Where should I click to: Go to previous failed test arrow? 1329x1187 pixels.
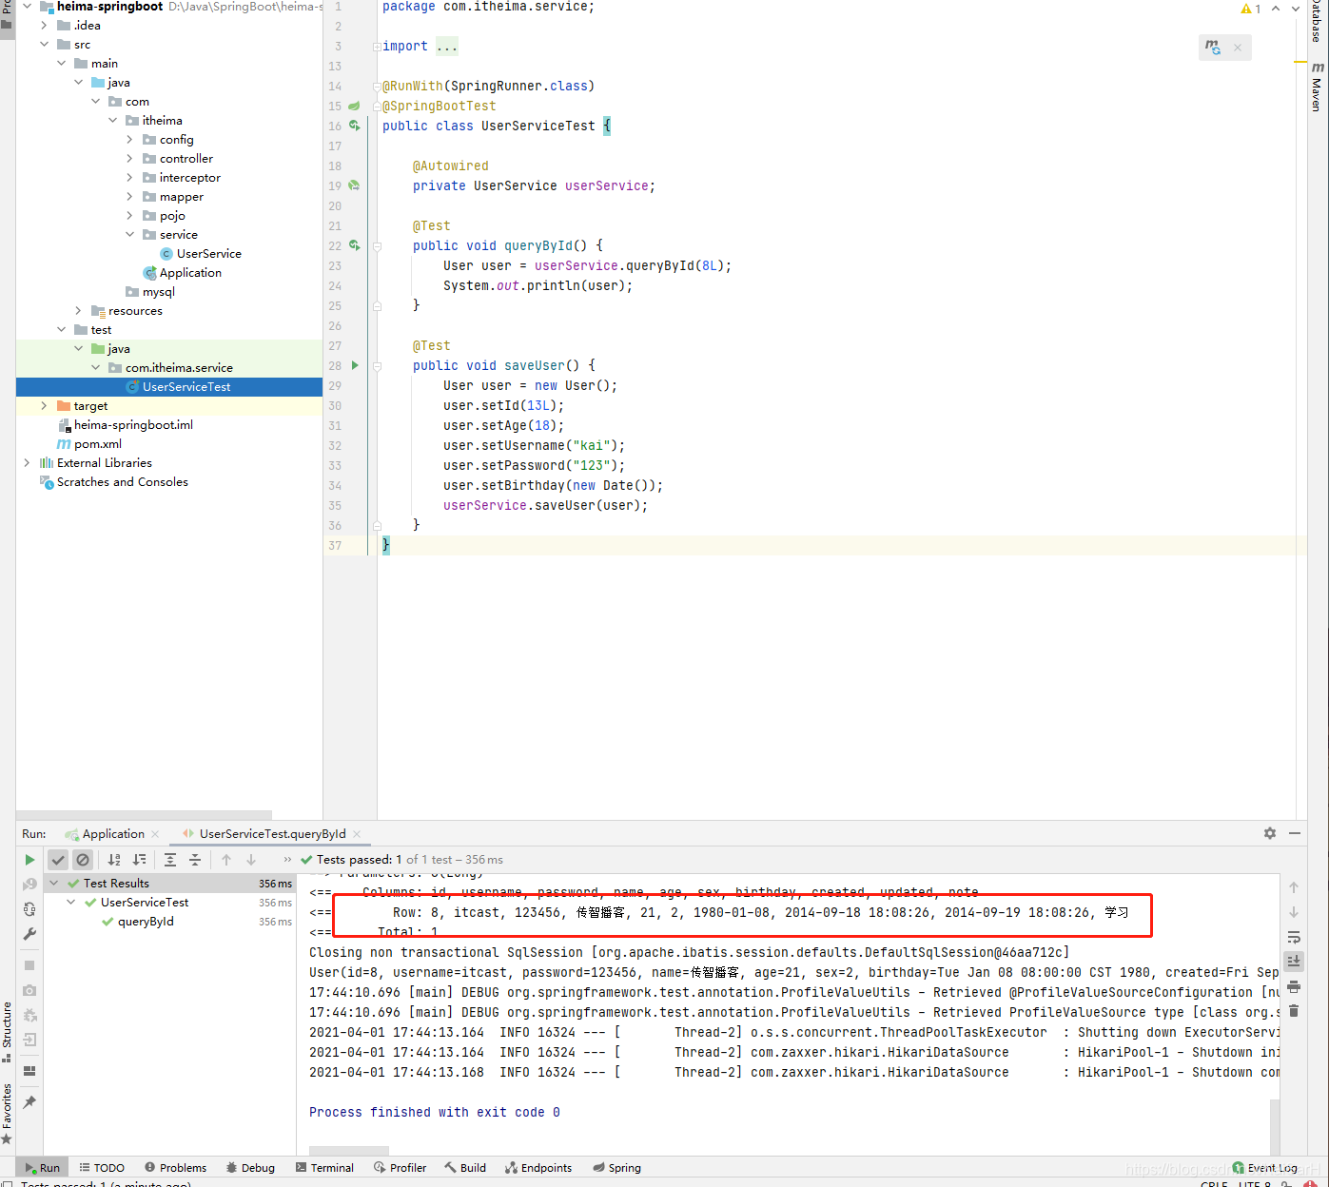click(226, 860)
